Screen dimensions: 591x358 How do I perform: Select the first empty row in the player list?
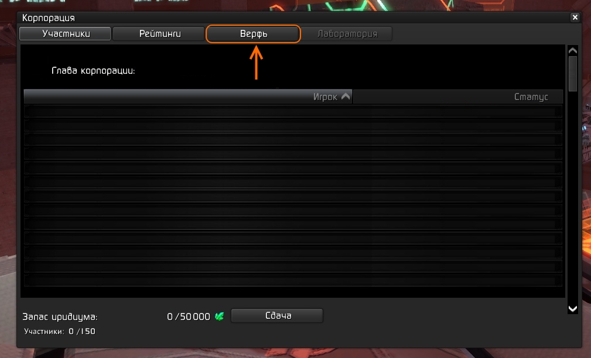pos(293,111)
